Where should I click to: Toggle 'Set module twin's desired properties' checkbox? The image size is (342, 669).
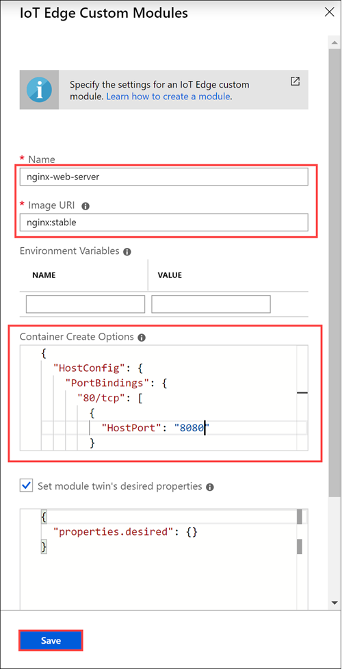click(26, 485)
